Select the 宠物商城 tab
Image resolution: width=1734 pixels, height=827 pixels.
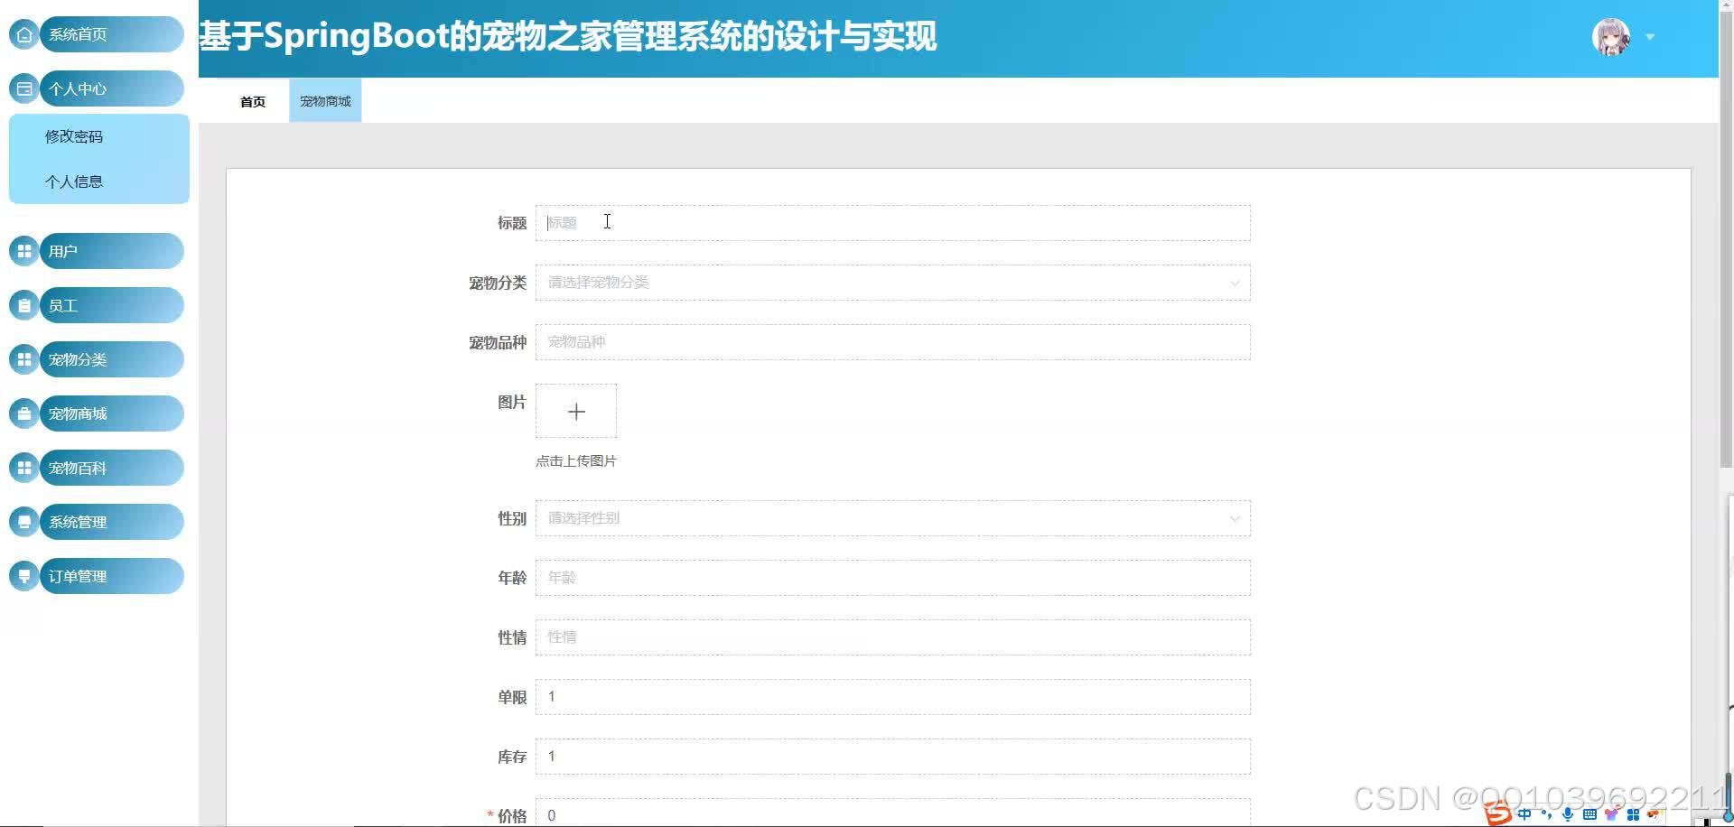tap(324, 100)
